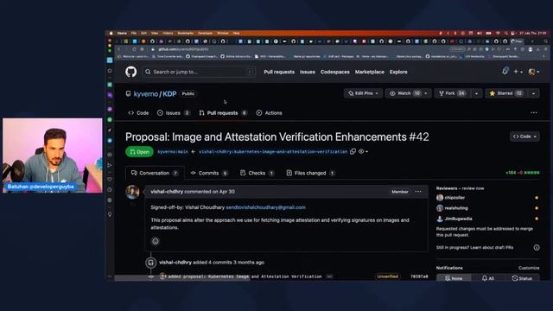Click the +184 −0 diffstat indicator
Viewport: 553px width, 311px height.
click(522, 173)
